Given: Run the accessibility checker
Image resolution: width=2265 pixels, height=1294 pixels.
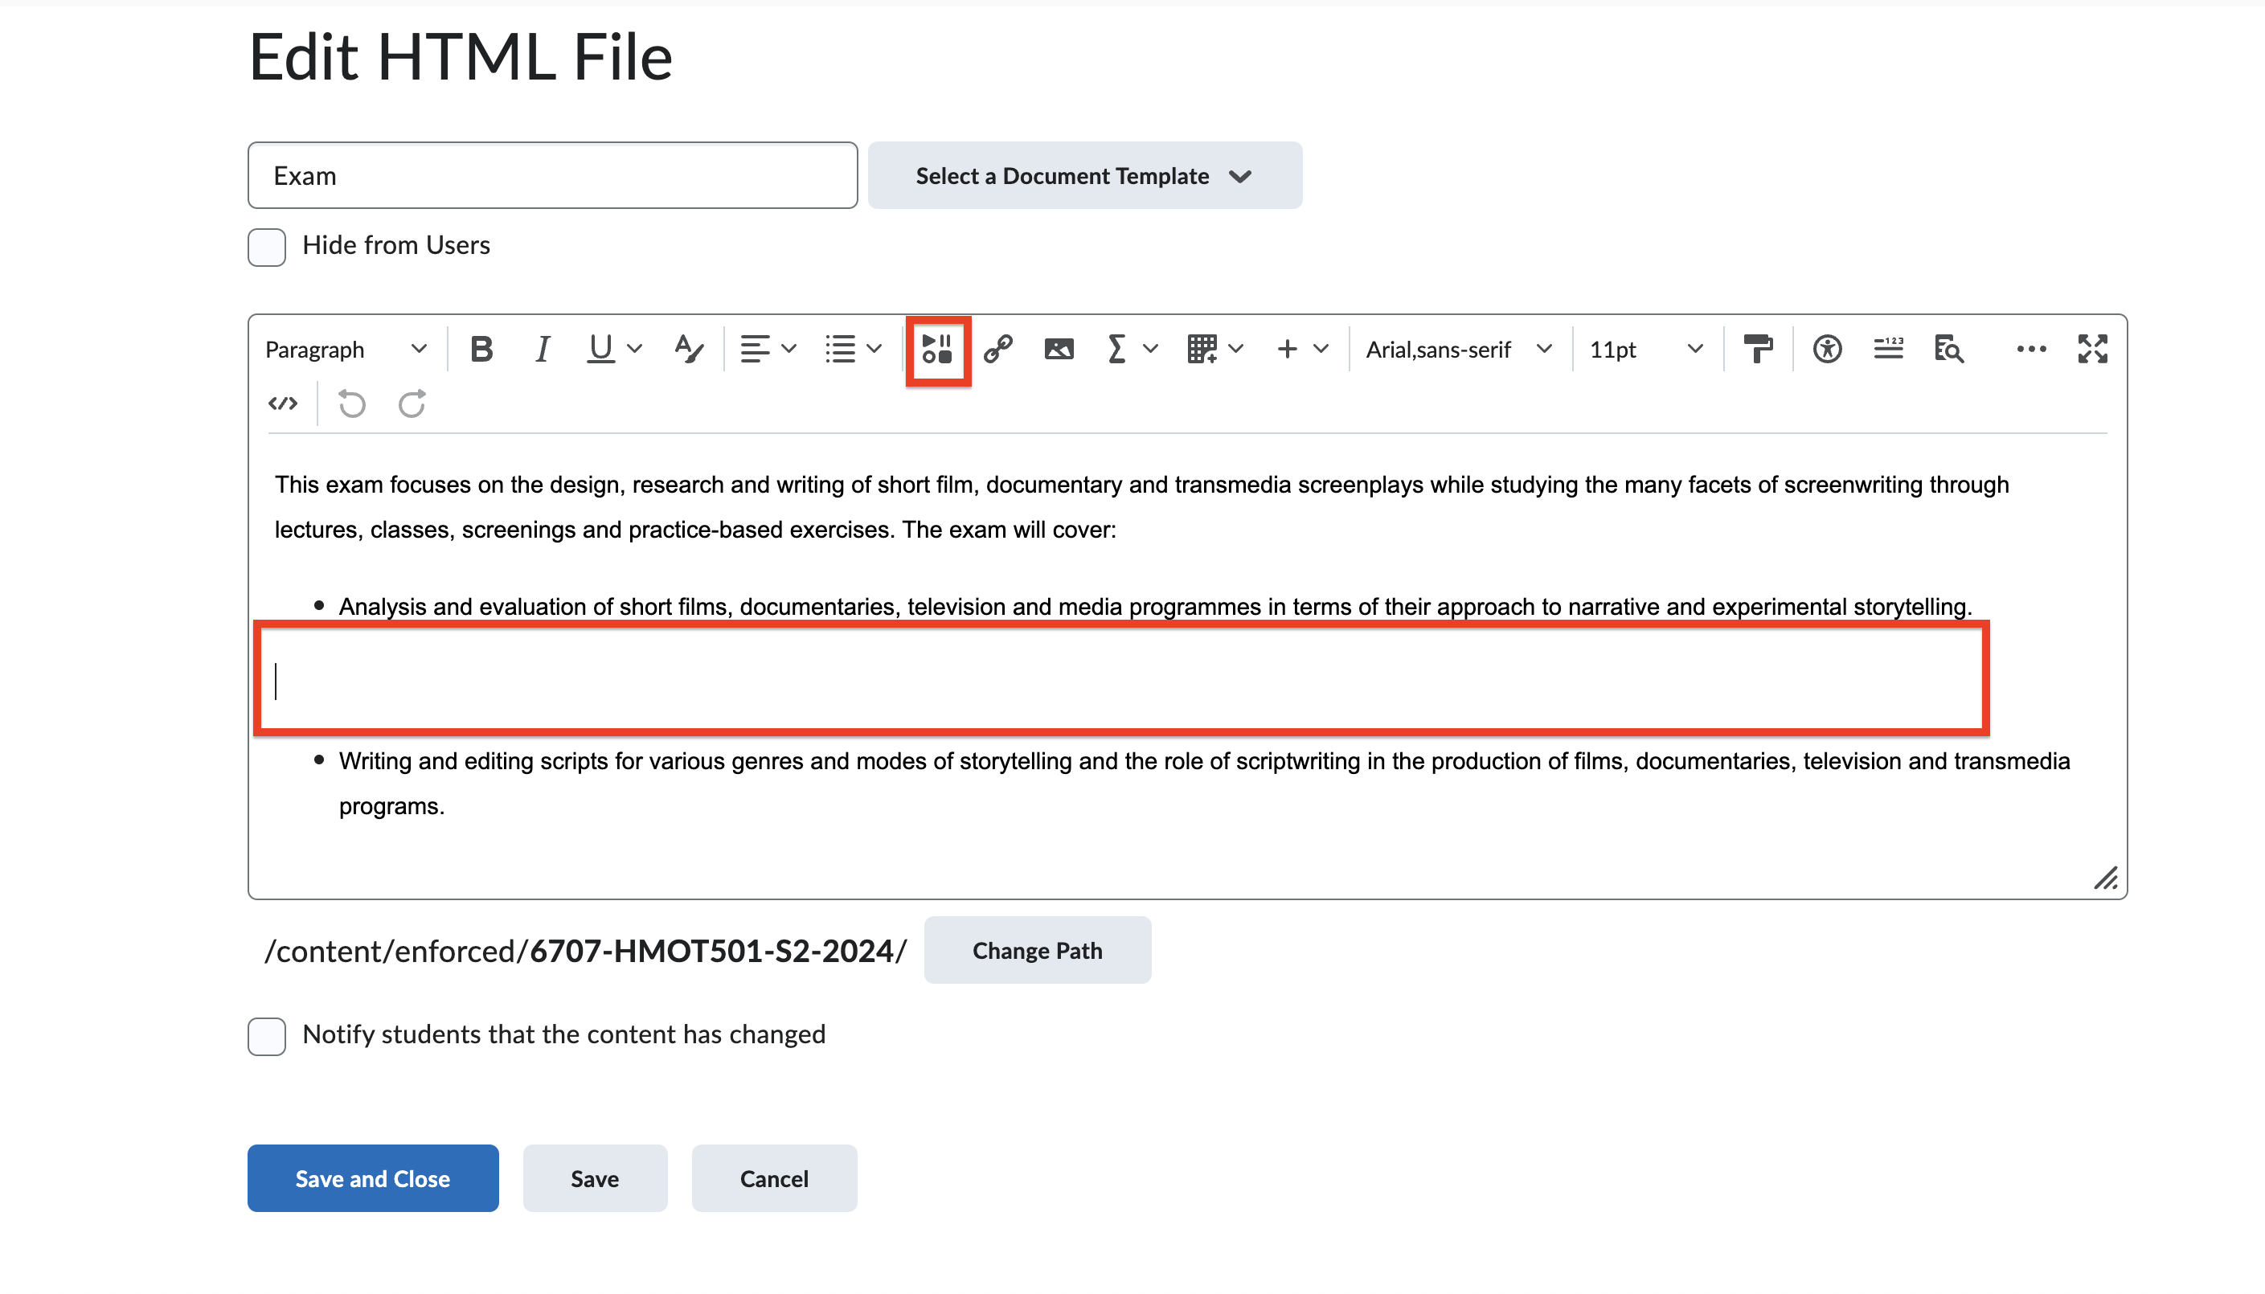Looking at the screenshot, I should [x=1827, y=348].
